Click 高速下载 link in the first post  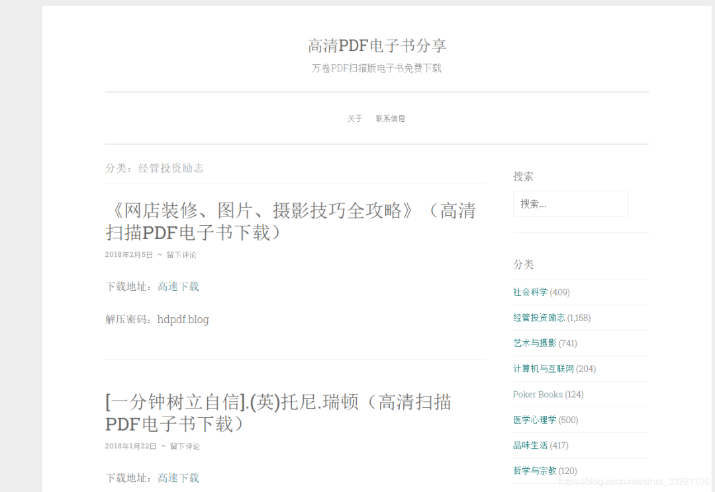point(178,287)
